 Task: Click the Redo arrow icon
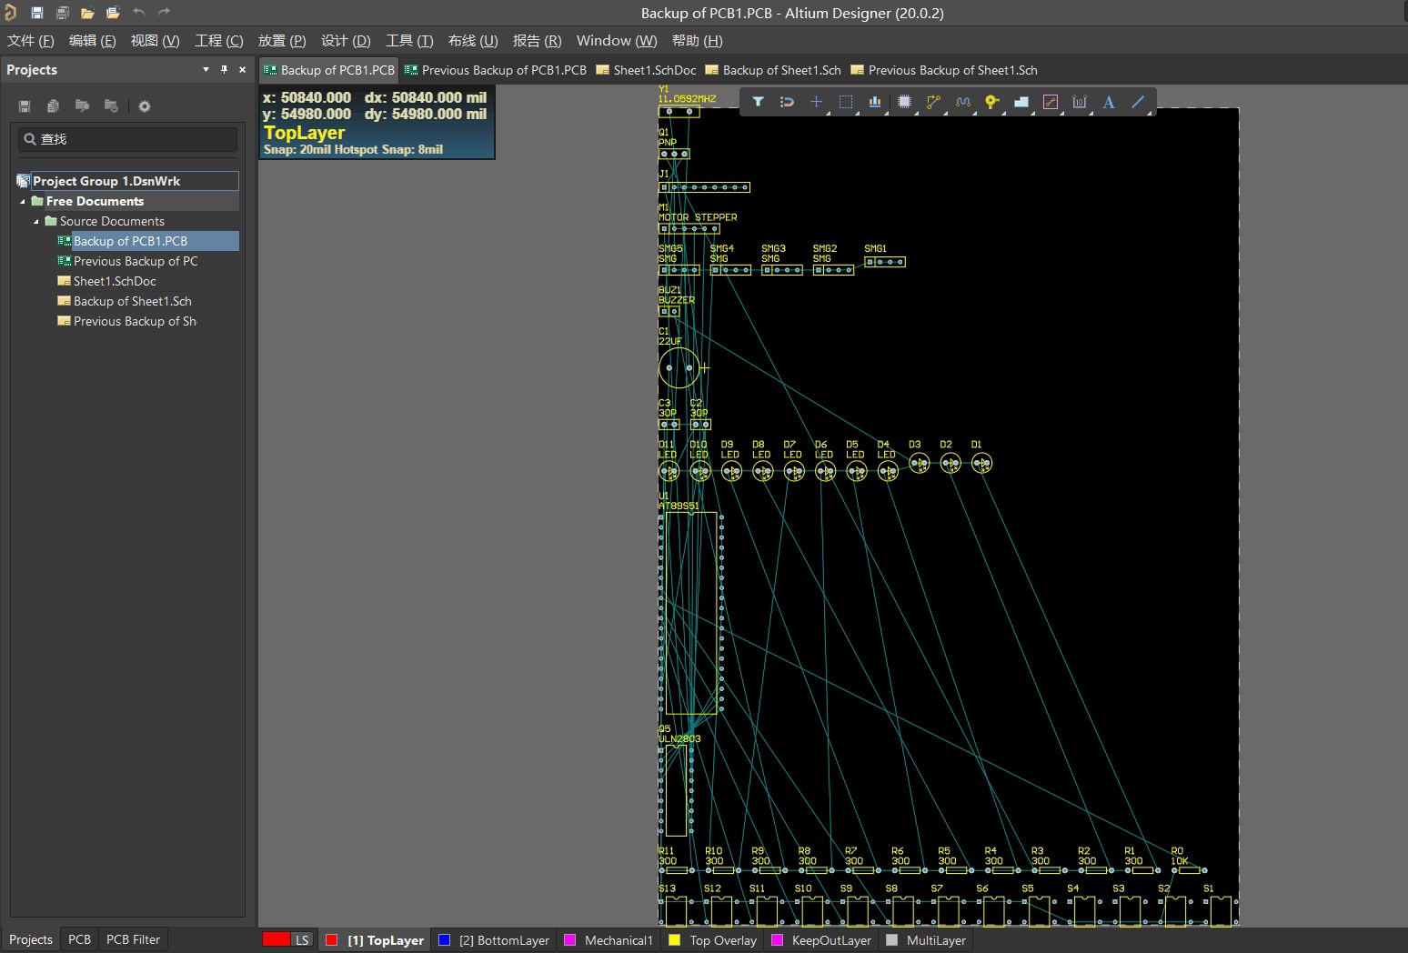coord(165,12)
